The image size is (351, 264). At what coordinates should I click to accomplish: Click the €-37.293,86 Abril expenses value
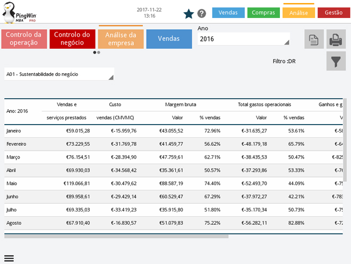click(x=254, y=170)
